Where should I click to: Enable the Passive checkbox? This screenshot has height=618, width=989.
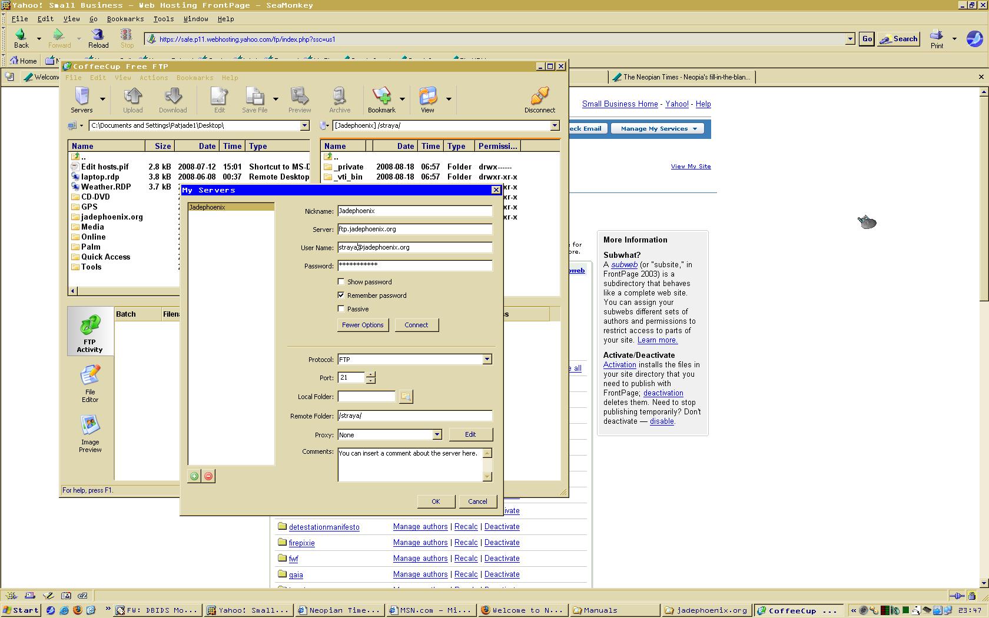coord(341,309)
